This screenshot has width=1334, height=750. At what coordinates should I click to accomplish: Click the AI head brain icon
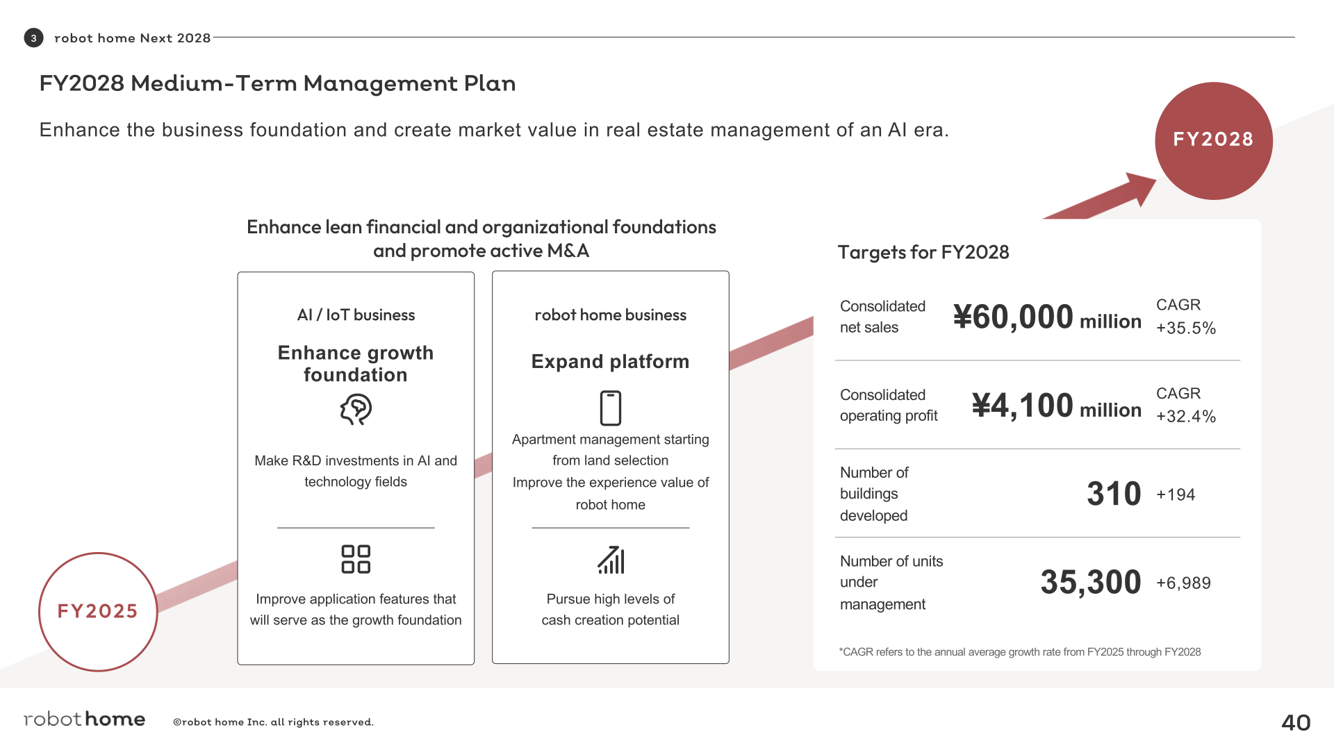click(x=356, y=410)
